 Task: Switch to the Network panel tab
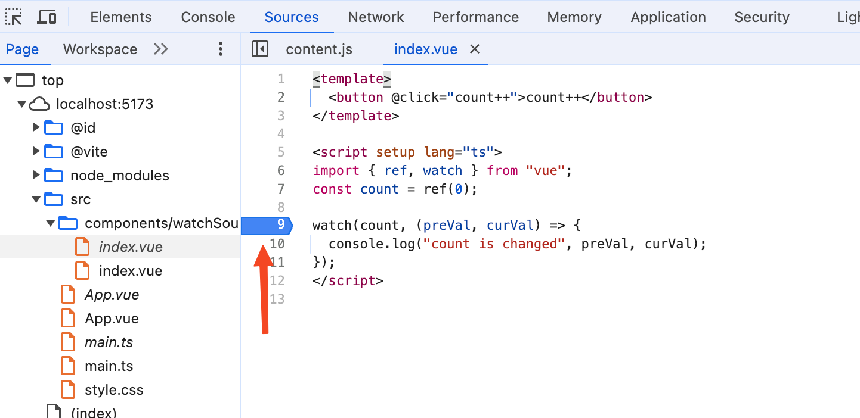[x=376, y=17]
